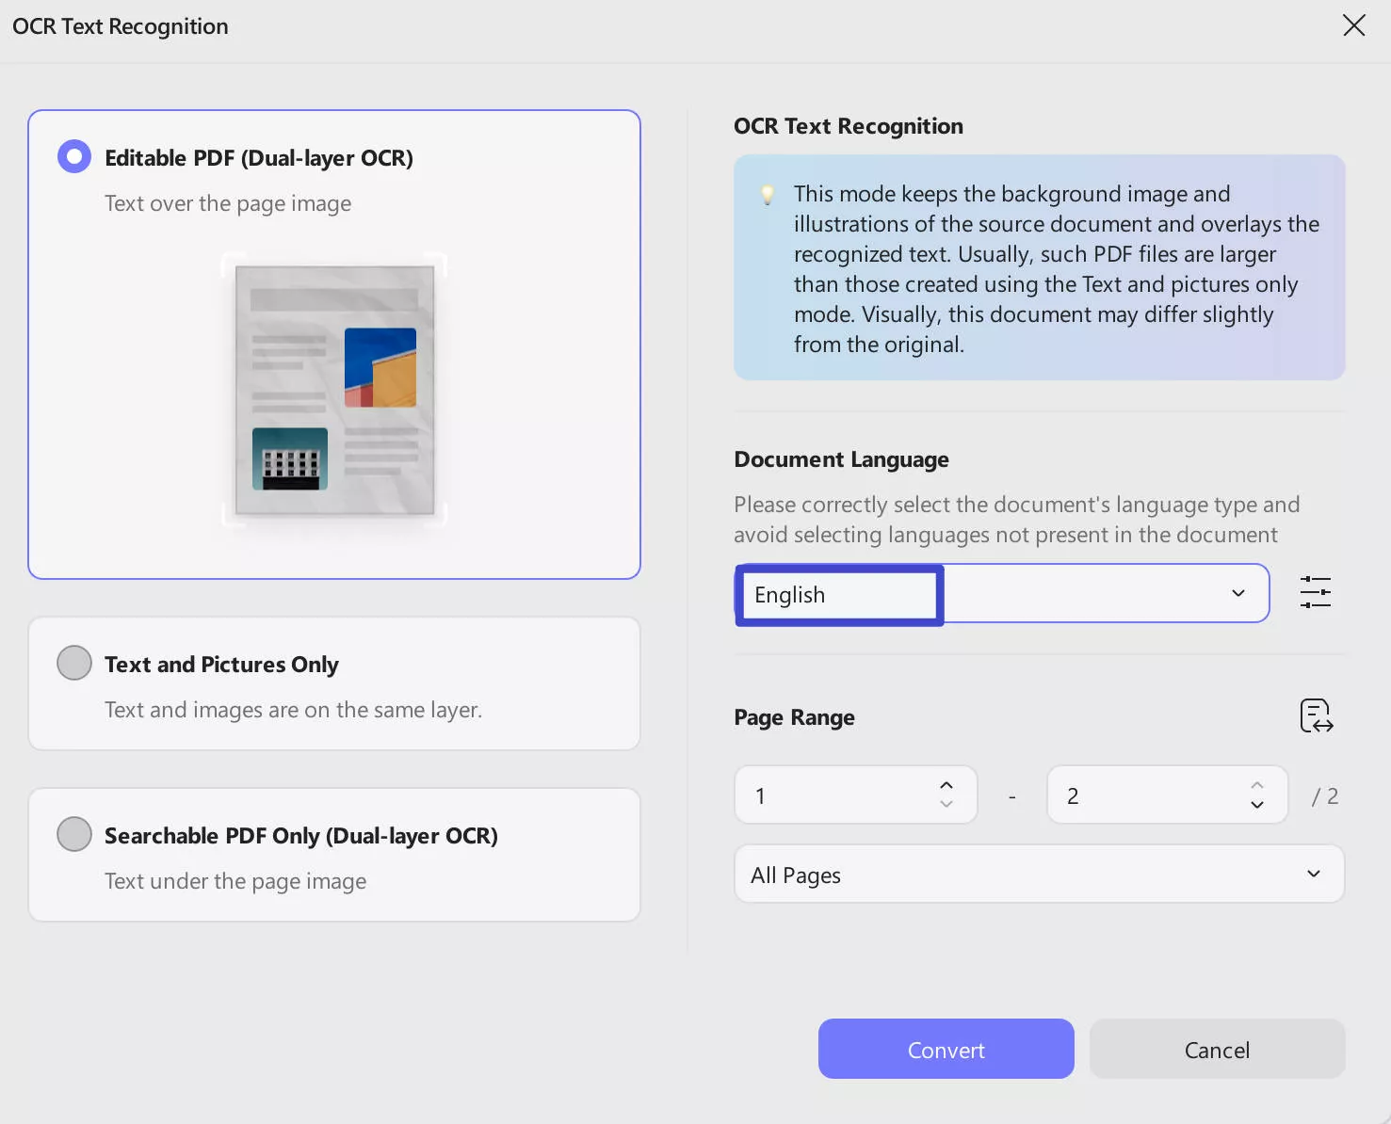Image resolution: width=1391 pixels, height=1124 pixels.
Task: Select Editable PDF (Dual-layer OCR) option
Action: click(x=74, y=157)
